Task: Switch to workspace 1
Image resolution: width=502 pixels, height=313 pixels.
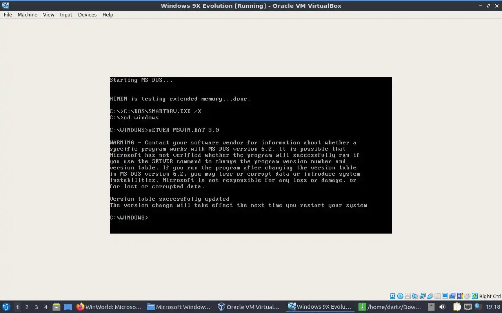Action: click(x=17, y=307)
